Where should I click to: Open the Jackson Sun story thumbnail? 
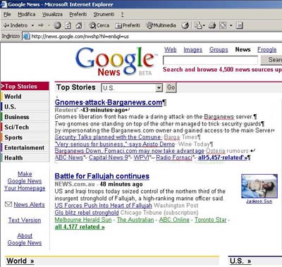pos(259,186)
